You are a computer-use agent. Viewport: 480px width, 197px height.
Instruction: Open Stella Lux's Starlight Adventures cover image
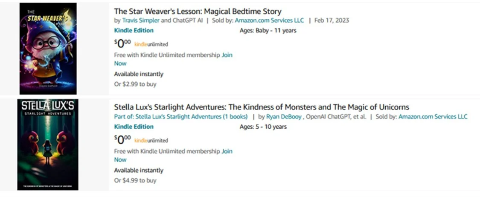[x=48, y=145]
